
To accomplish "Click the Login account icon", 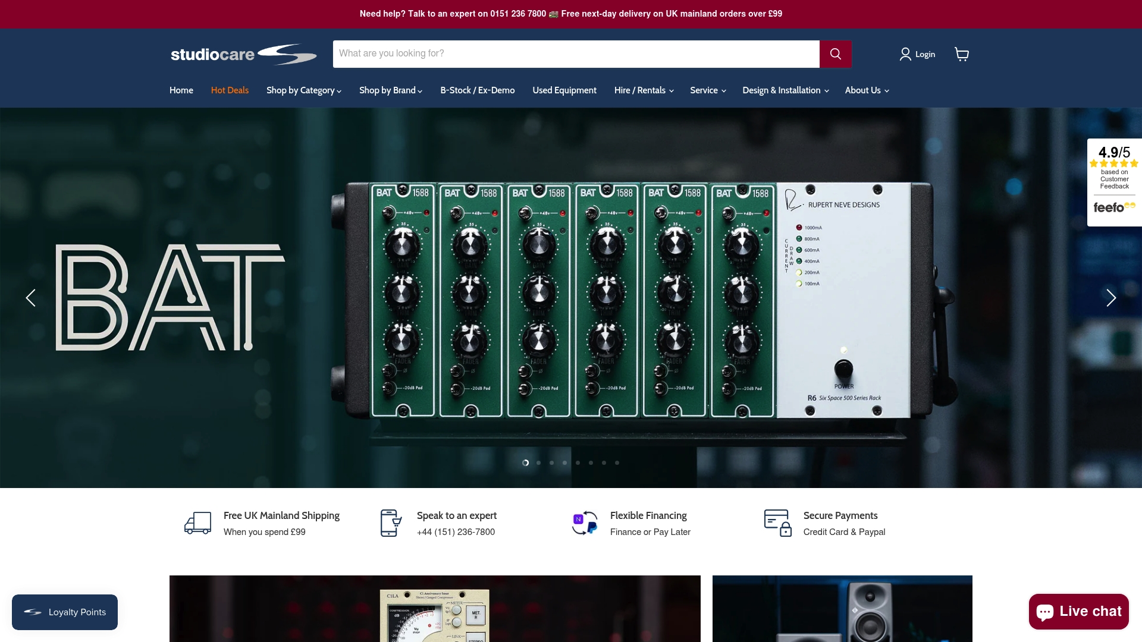I will (x=905, y=54).
